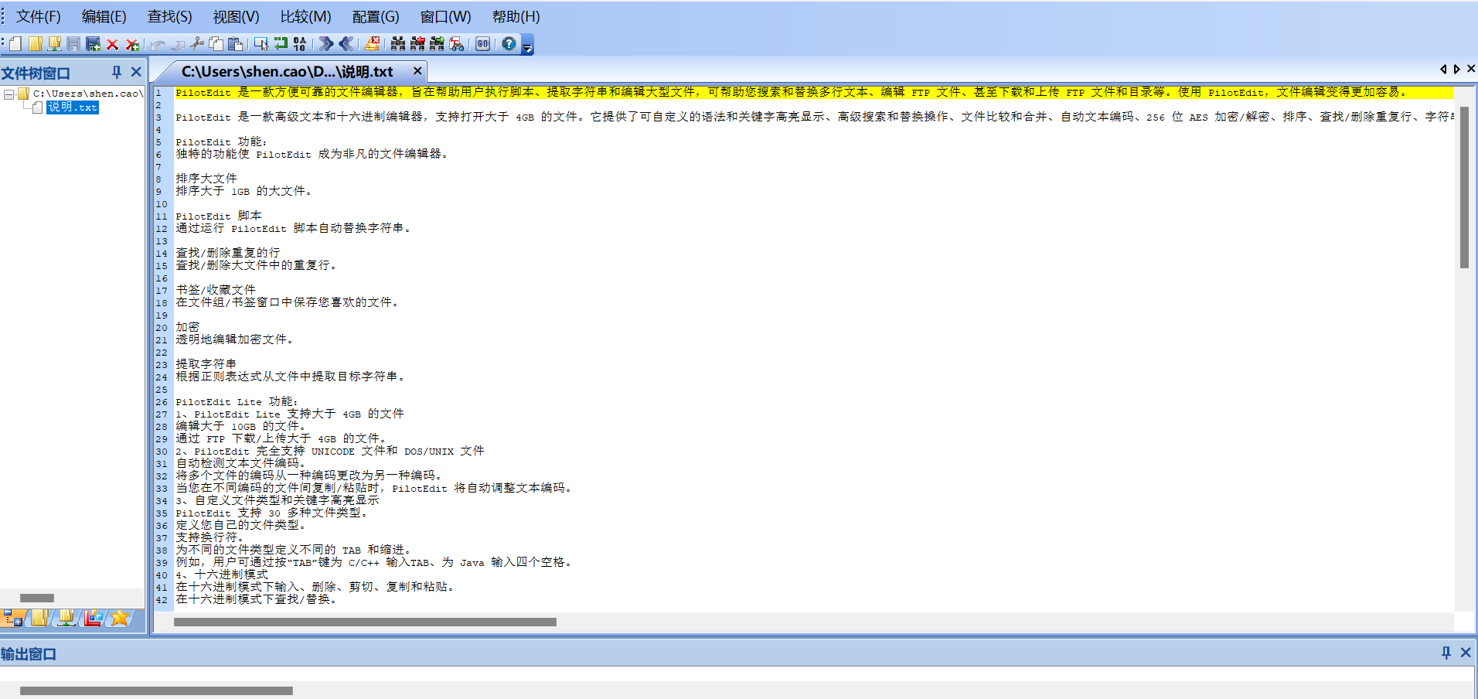Open the 编辑(E) menu
This screenshot has height=699, width=1478.
(104, 16)
